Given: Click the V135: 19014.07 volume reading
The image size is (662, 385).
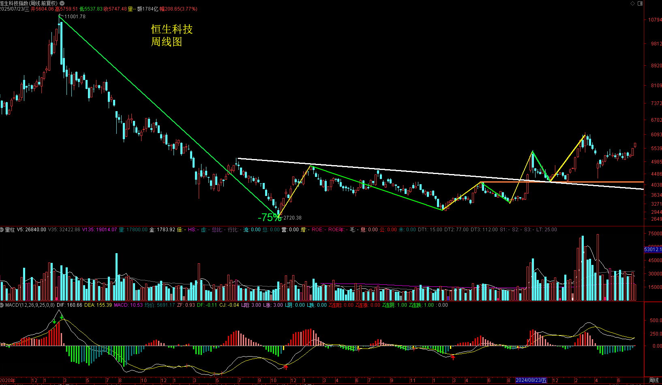Looking at the screenshot, I should (x=99, y=230).
